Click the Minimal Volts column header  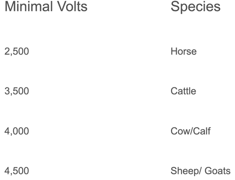pos(46,7)
